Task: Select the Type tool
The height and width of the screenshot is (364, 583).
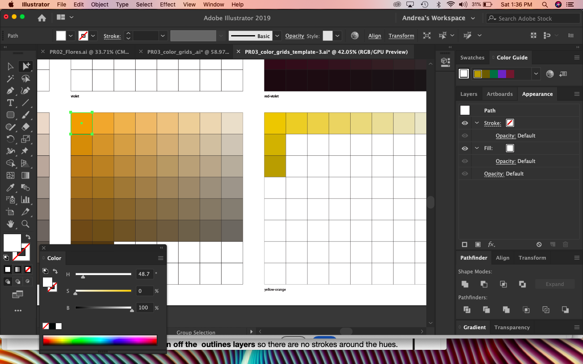Action: tap(11, 103)
